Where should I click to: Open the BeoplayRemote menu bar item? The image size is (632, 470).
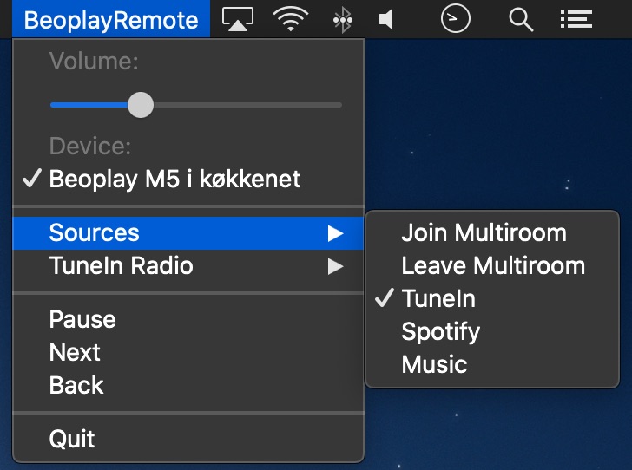click(x=111, y=19)
